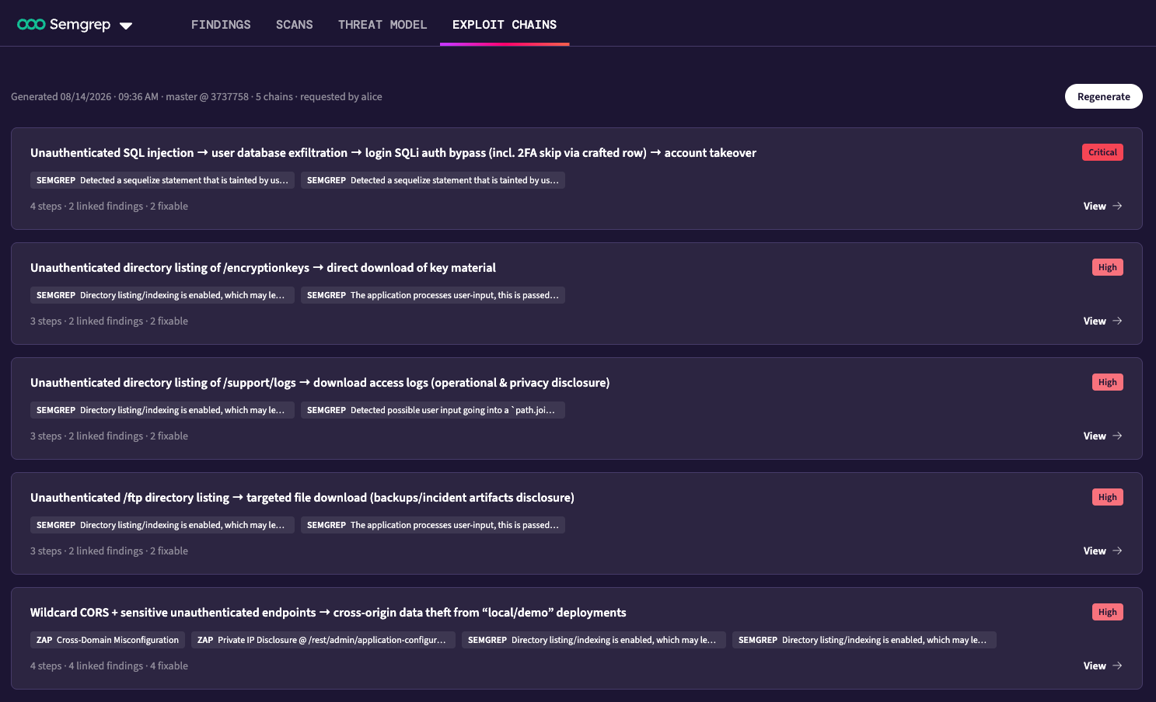Click the Regenerate button
The image size is (1156, 702).
tap(1103, 96)
